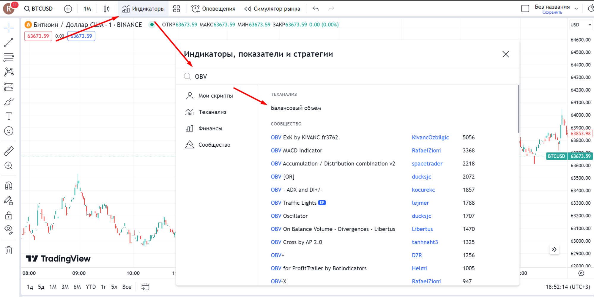Viewport: 594px width, 297px height.
Task: Activate the text annotation tool
Action: (9, 116)
